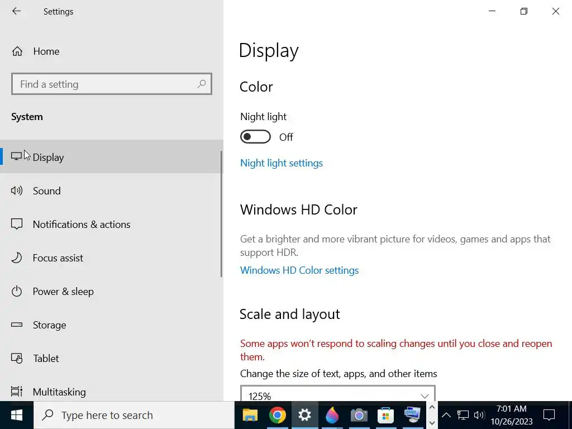Open Notifications & actions settings

click(x=112, y=225)
